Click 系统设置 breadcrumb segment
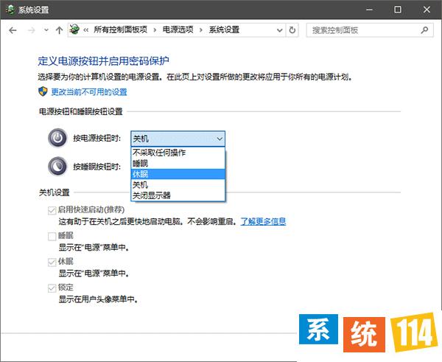This screenshot has width=442, height=362. point(224,29)
